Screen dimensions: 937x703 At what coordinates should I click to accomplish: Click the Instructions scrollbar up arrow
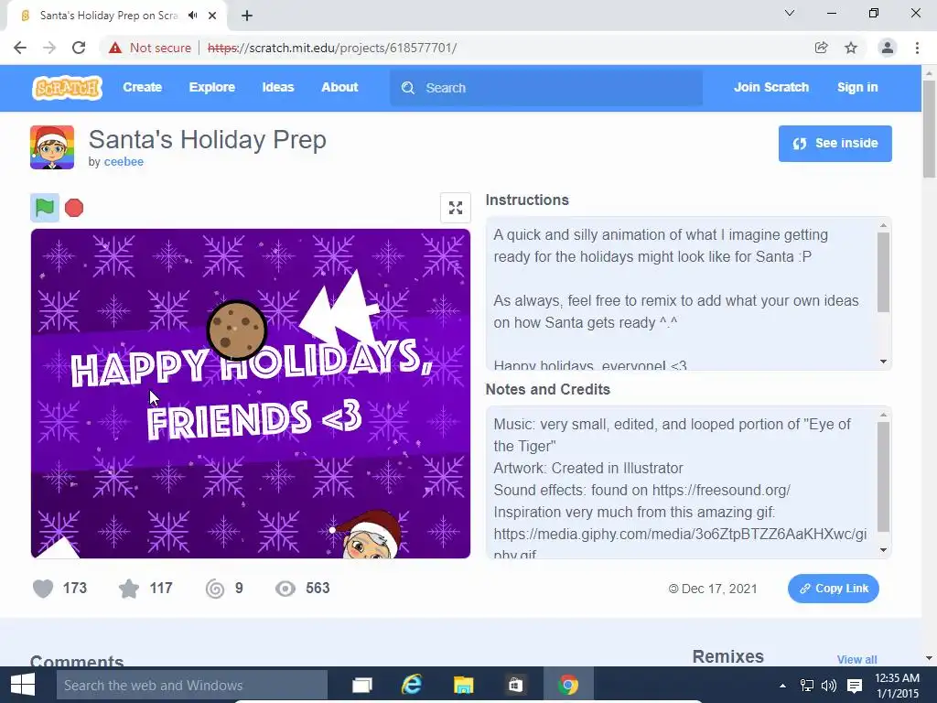tap(883, 225)
